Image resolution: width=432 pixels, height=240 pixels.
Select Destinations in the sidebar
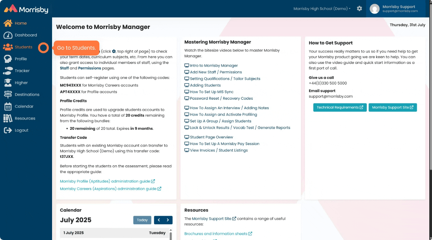click(27, 95)
